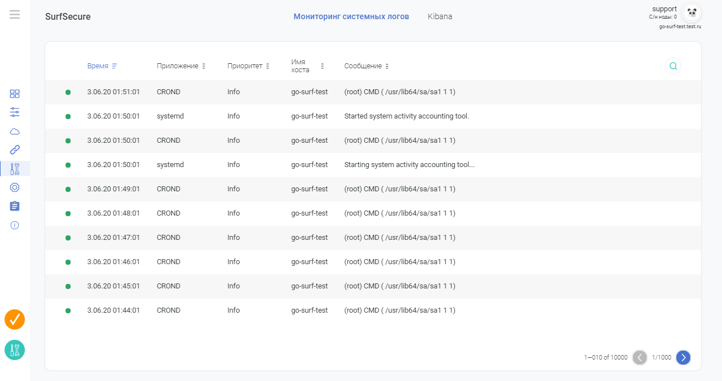Open Сообщение column filter menu
This screenshot has width=722, height=381.
point(387,66)
